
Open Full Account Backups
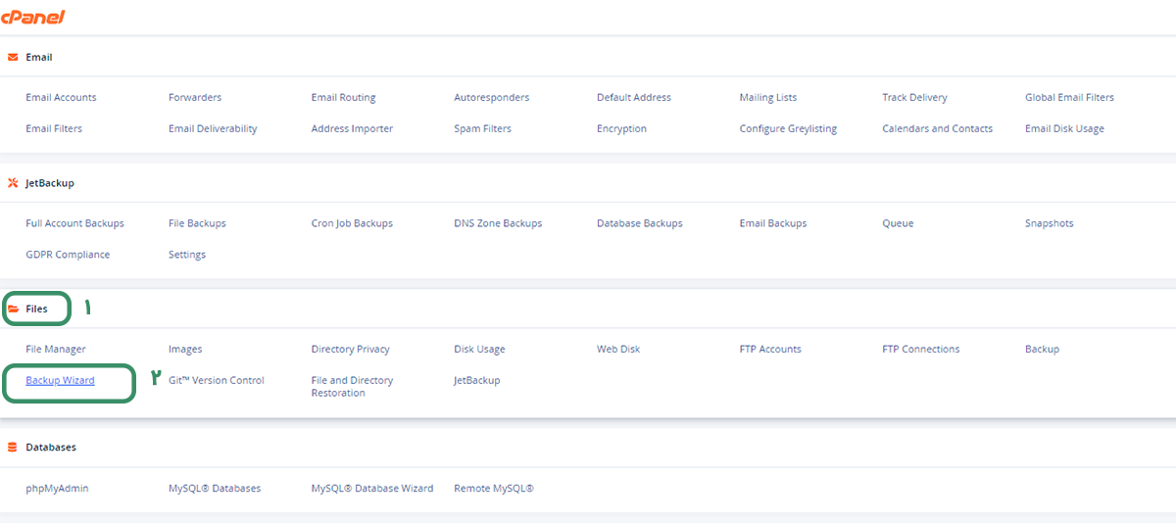point(74,223)
